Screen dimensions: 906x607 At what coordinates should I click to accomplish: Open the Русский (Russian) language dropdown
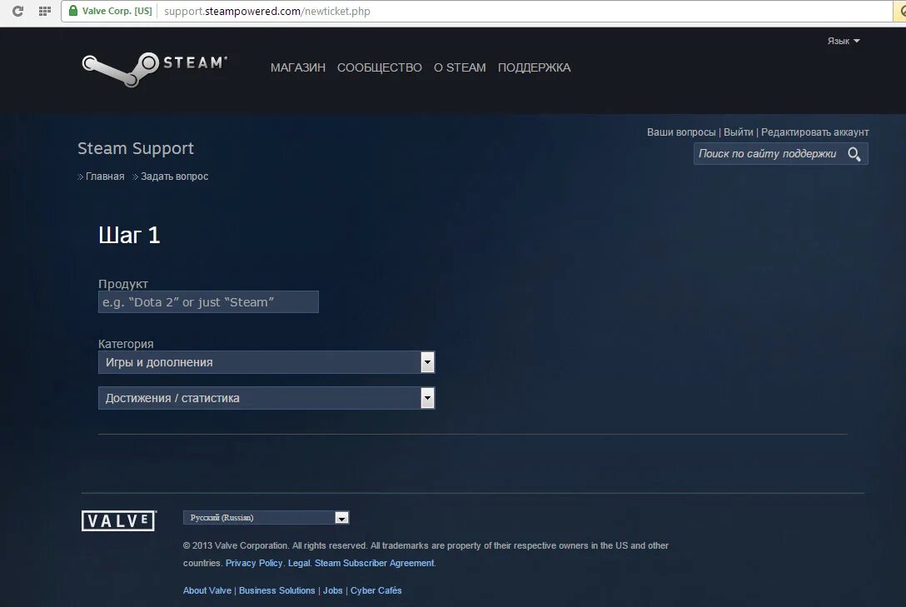[x=266, y=517]
